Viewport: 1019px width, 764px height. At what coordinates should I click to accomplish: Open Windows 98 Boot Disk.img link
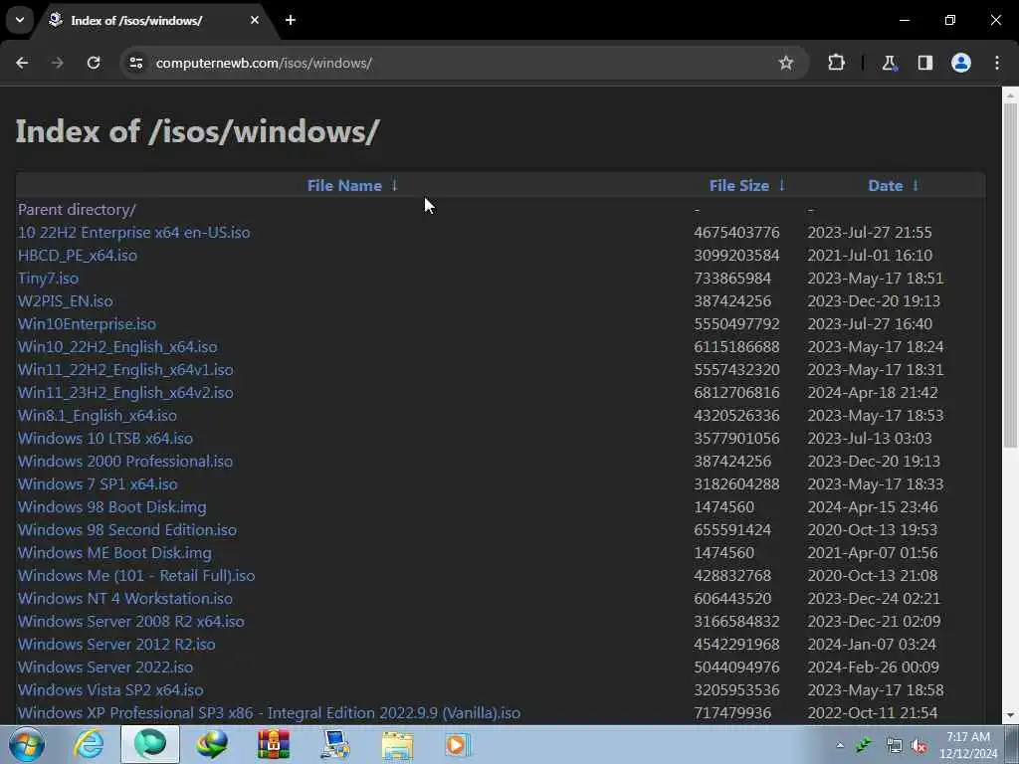[111, 506]
